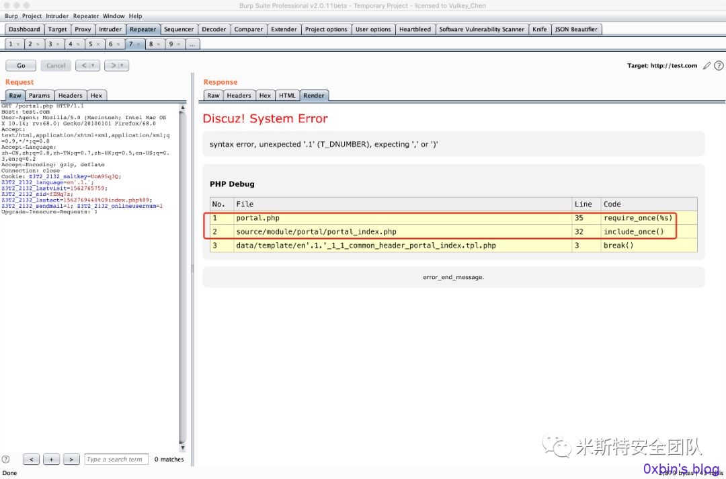Switch to the Target tab
This screenshot has height=479, width=726.
58,29
